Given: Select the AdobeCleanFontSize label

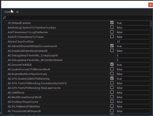Looking at the screenshot, I should (21, 41).
